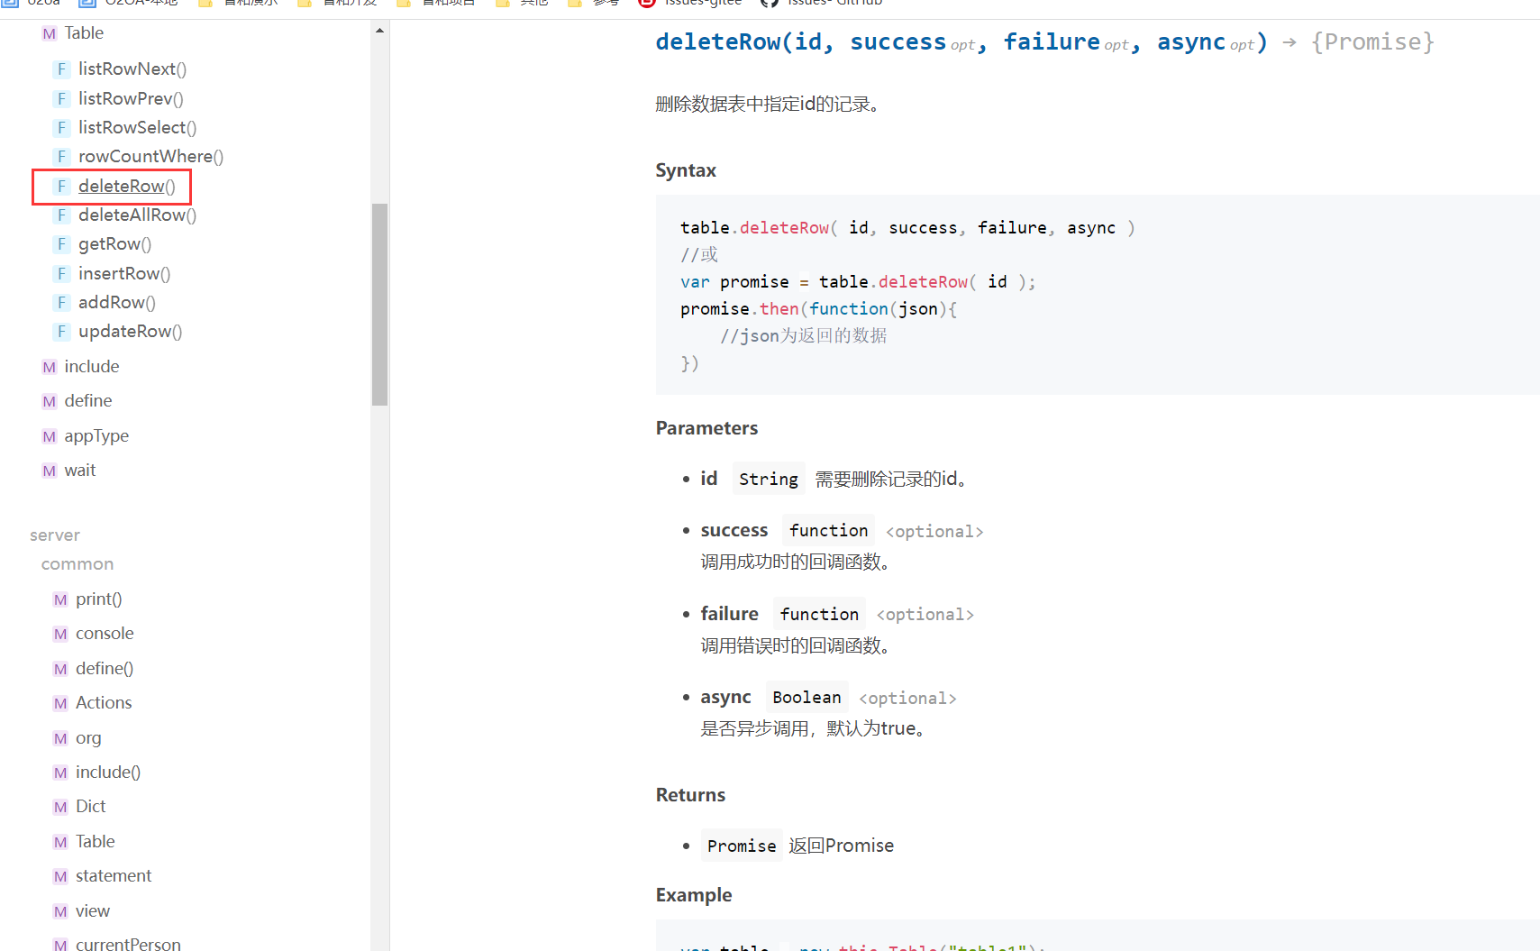Click the function type label beside failure
Viewport: 1540px width, 951px height.
(819, 615)
